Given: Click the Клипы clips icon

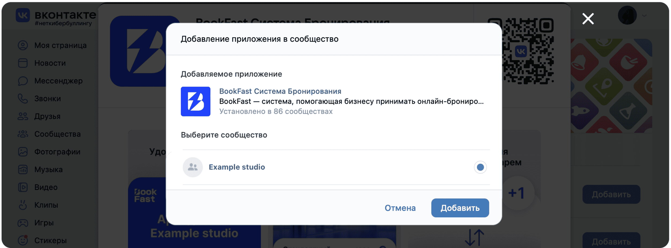Looking at the screenshot, I should pyautogui.click(x=23, y=205).
